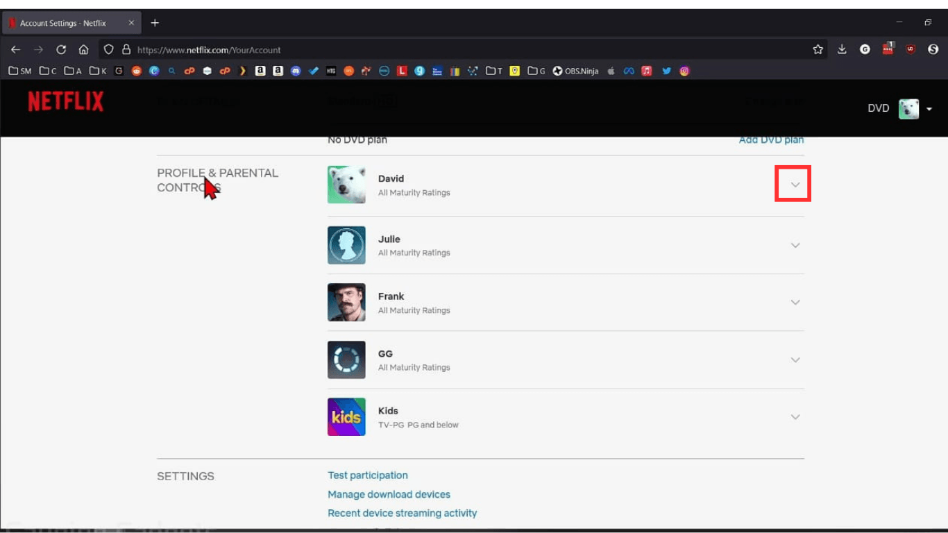Open the Reddit bookmark

tap(137, 71)
